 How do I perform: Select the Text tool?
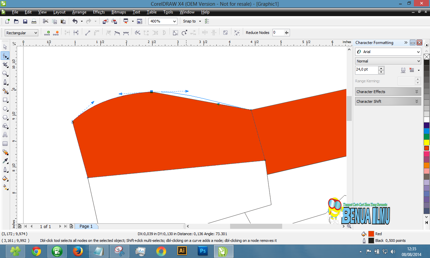[5, 135]
